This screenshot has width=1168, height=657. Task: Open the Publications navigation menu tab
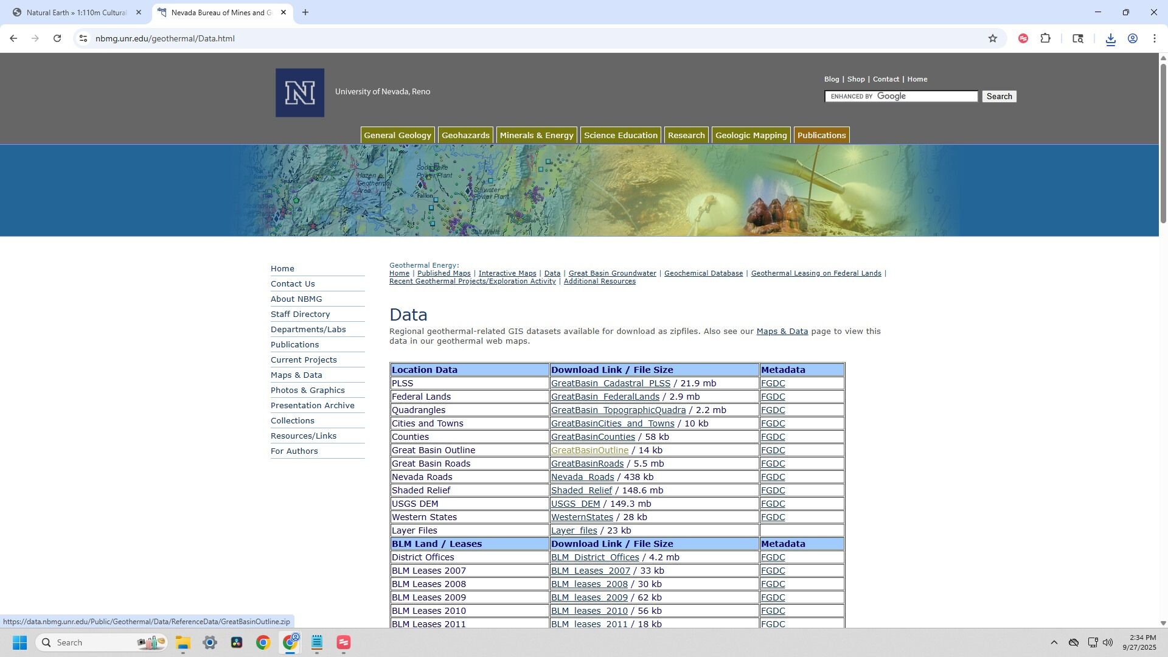821,135
